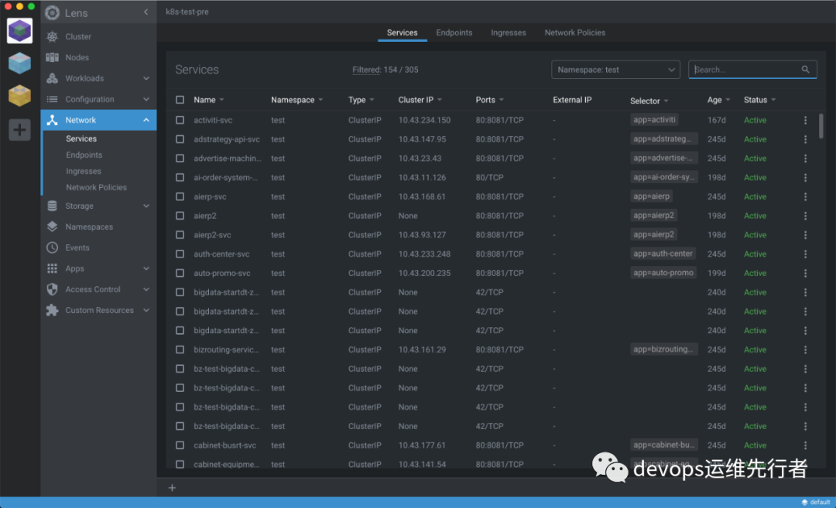Collapse sidebar using the Lens header arrow
Screen dimensions: 836x508
146,12
